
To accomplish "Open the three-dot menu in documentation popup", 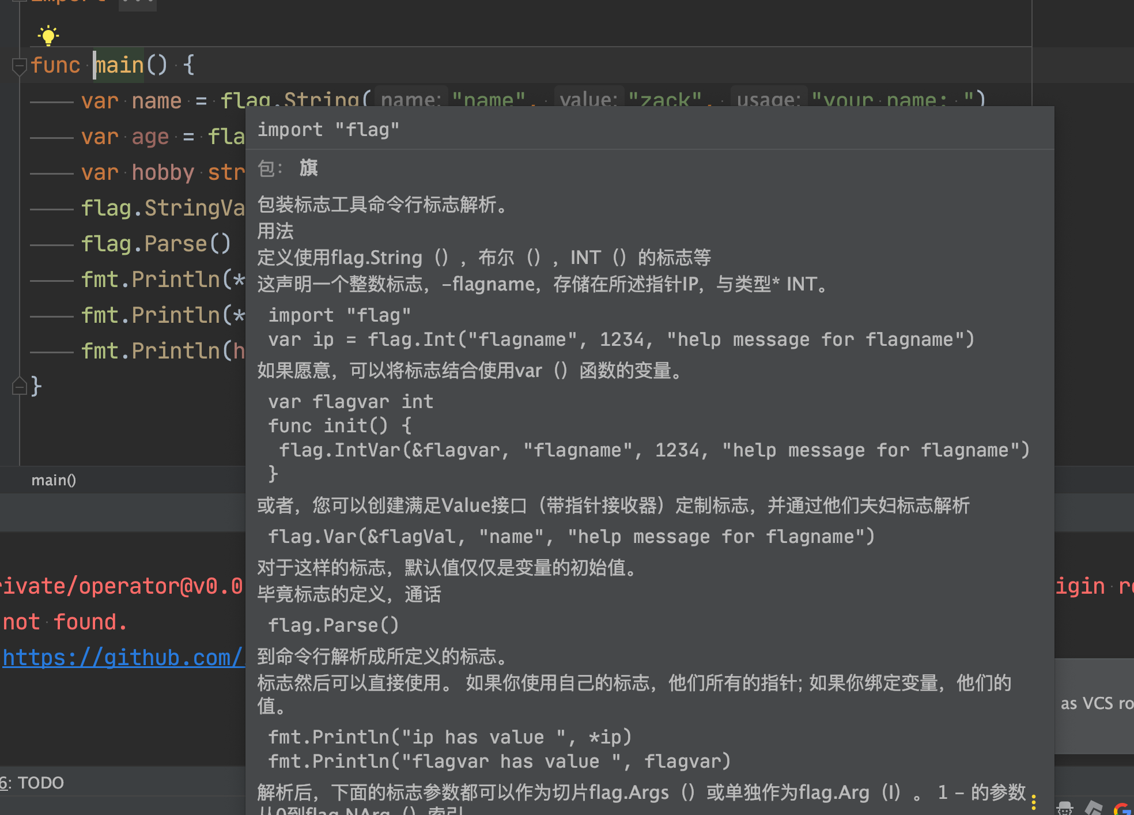I will [x=1034, y=802].
